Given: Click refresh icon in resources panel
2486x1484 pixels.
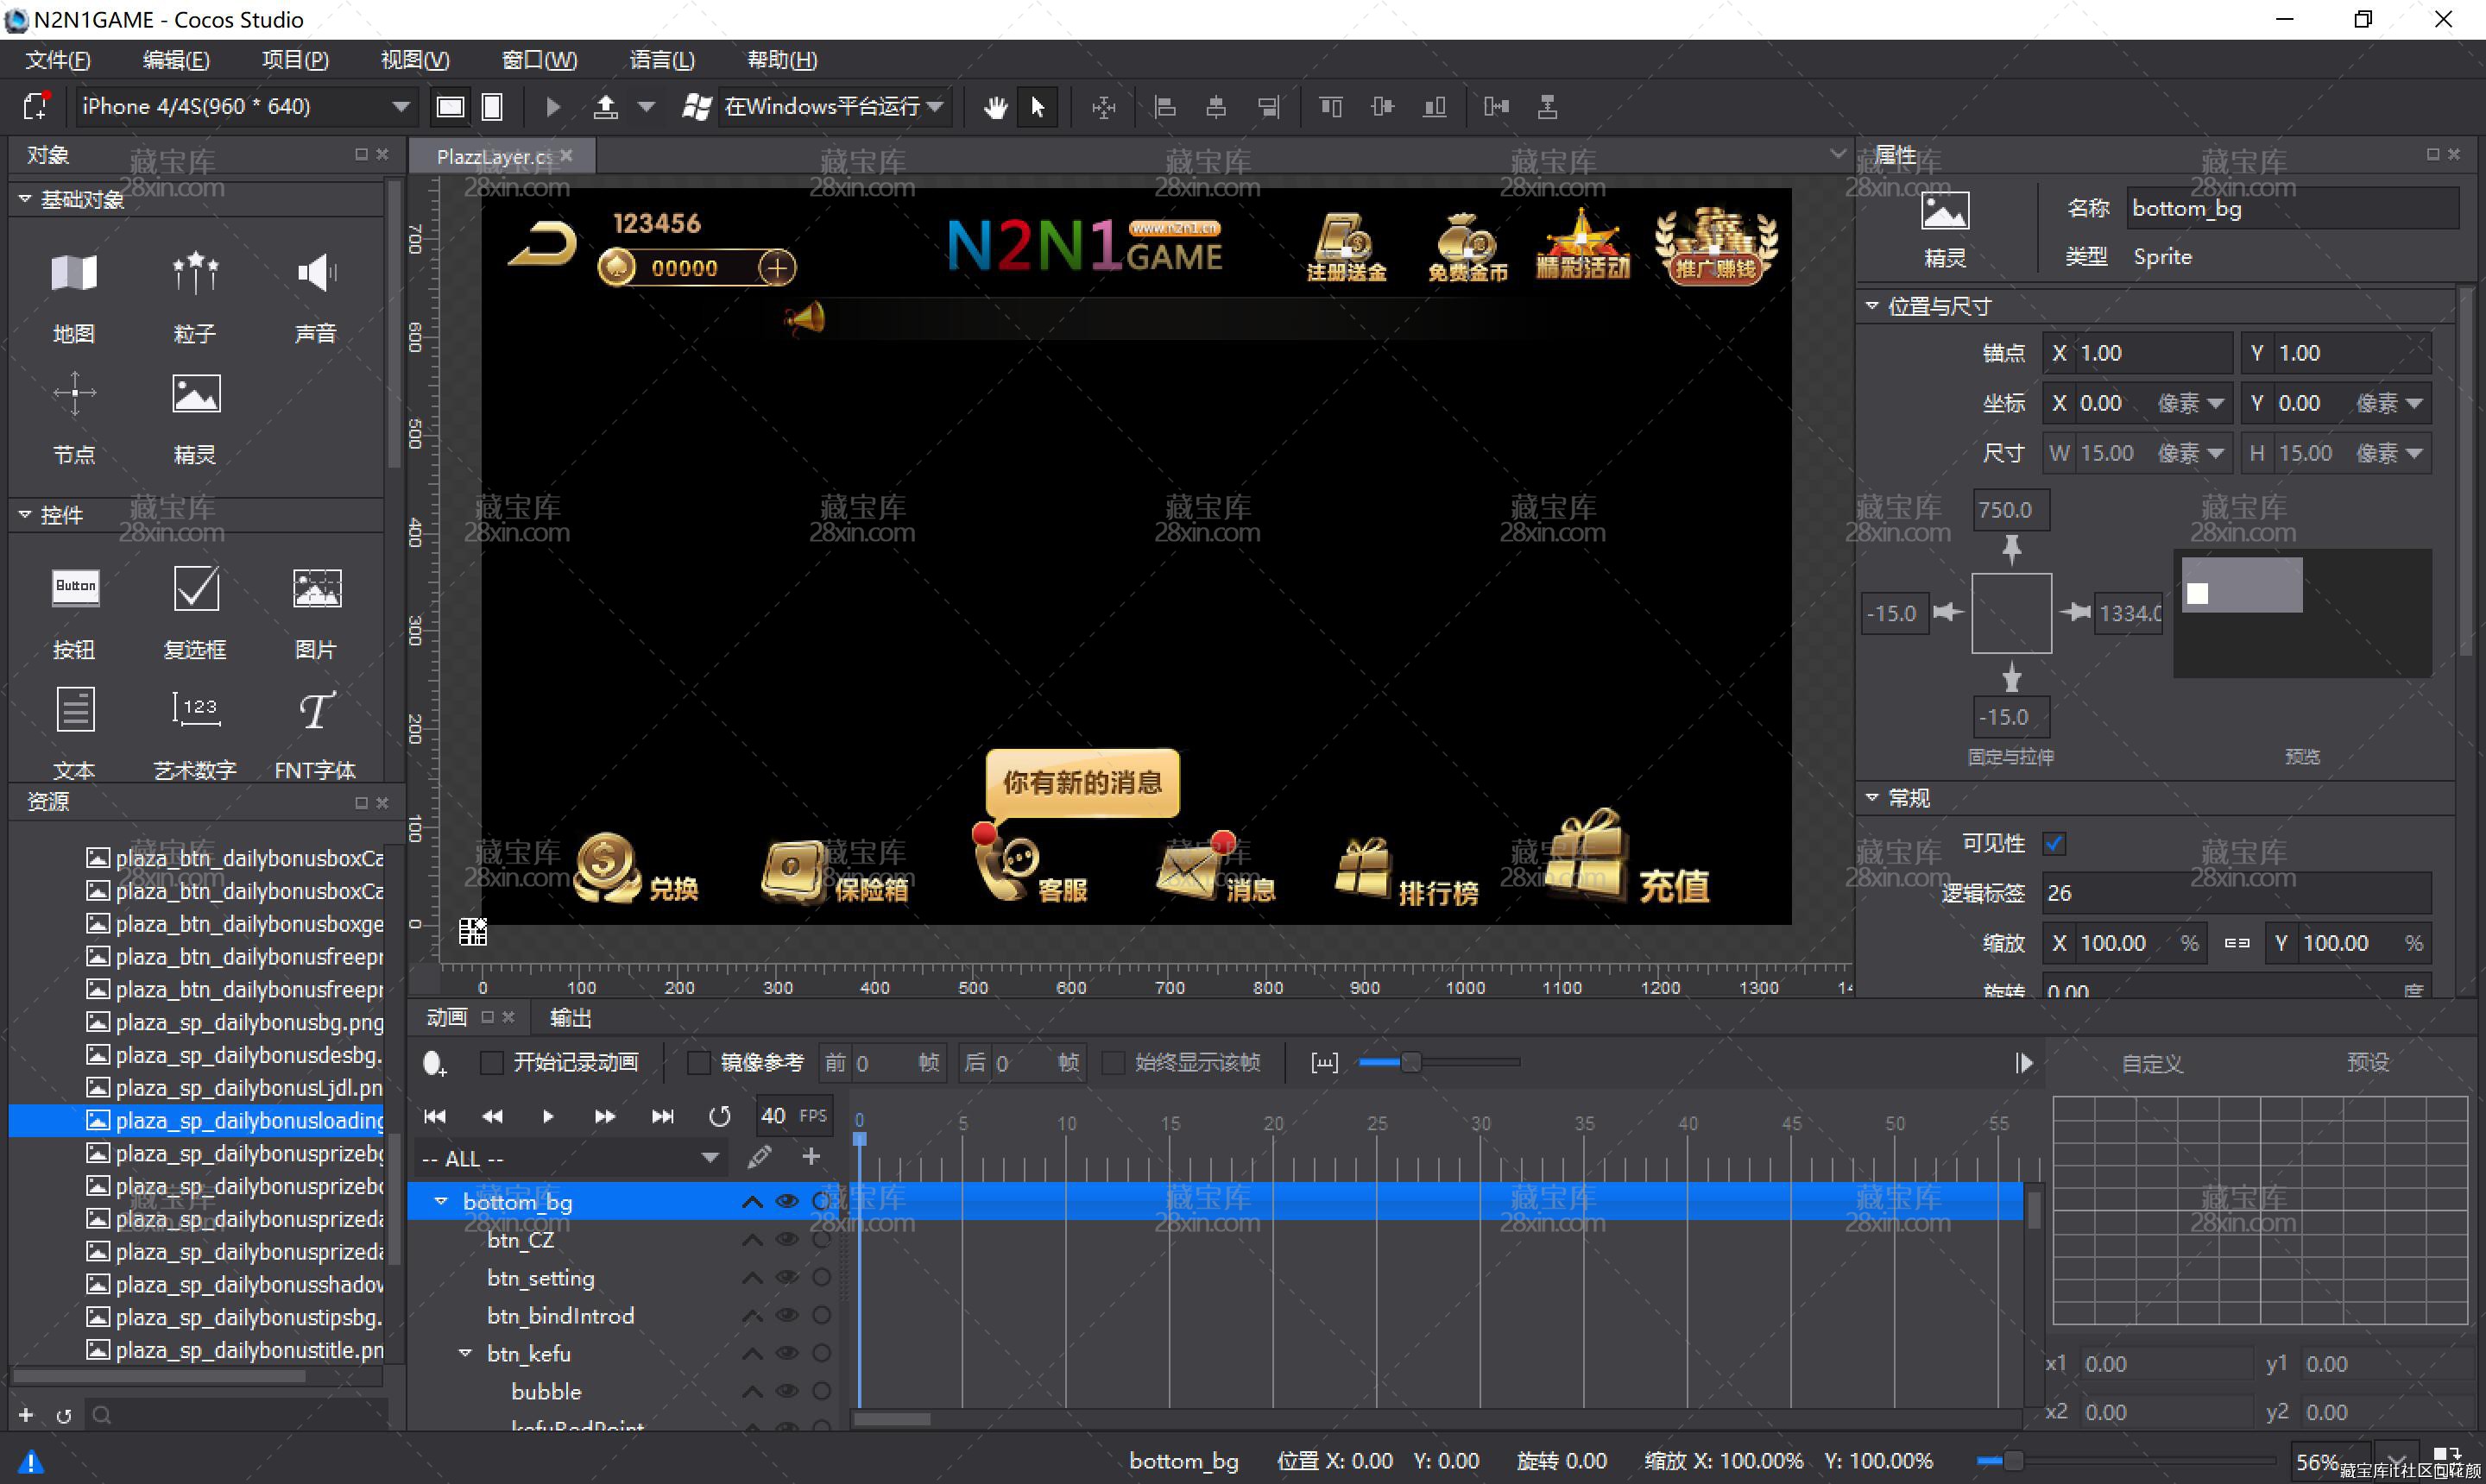Looking at the screenshot, I should 64,1416.
